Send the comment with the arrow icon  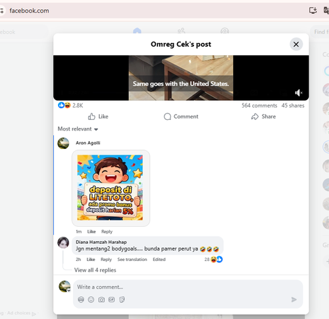tap(294, 299)
